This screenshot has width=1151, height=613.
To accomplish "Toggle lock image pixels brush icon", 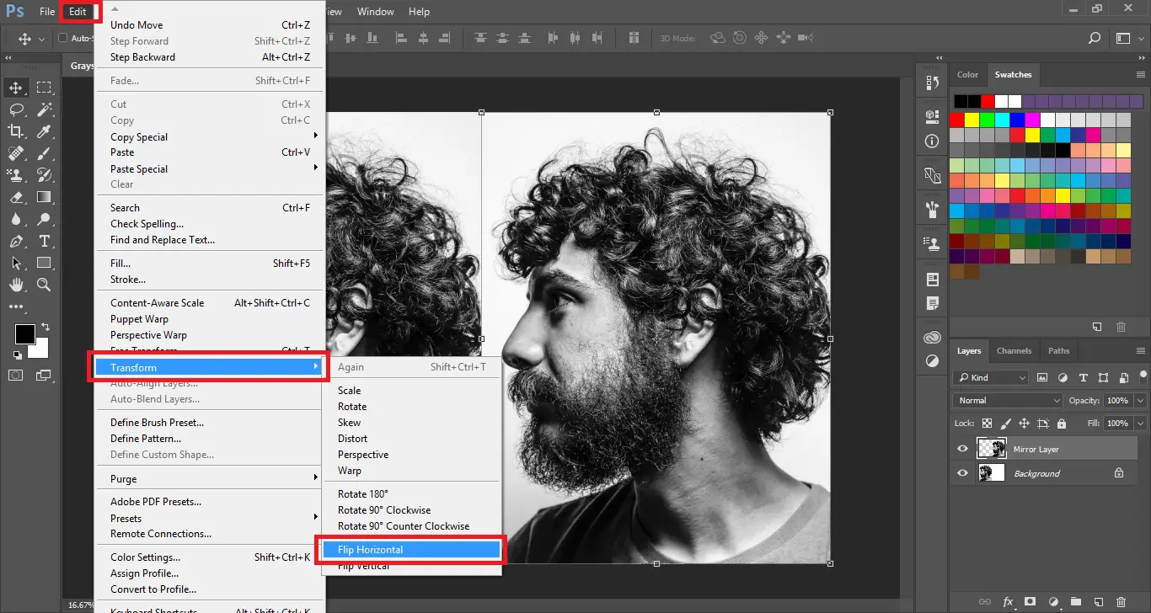I will pyautogui.click(x=1005, y=424).
